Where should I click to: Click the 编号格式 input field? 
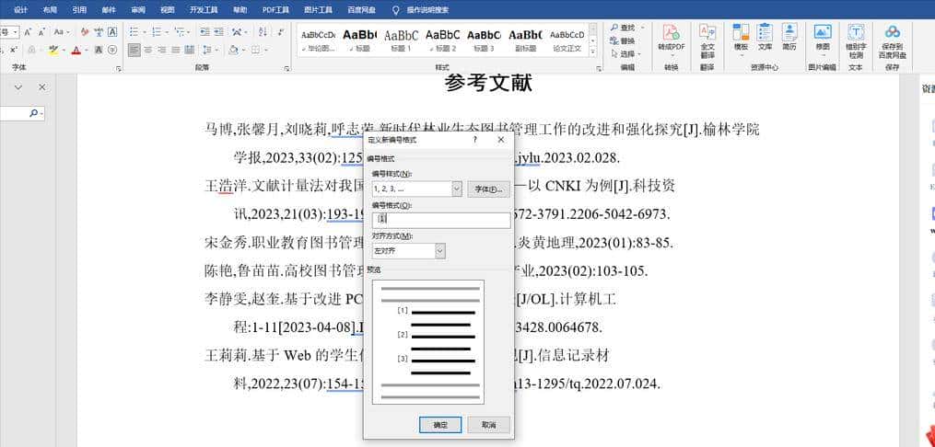coord(440,220)
